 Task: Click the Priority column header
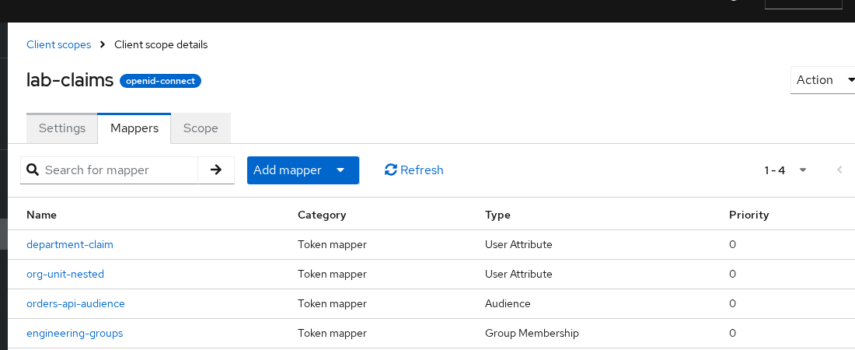point(749,215)
